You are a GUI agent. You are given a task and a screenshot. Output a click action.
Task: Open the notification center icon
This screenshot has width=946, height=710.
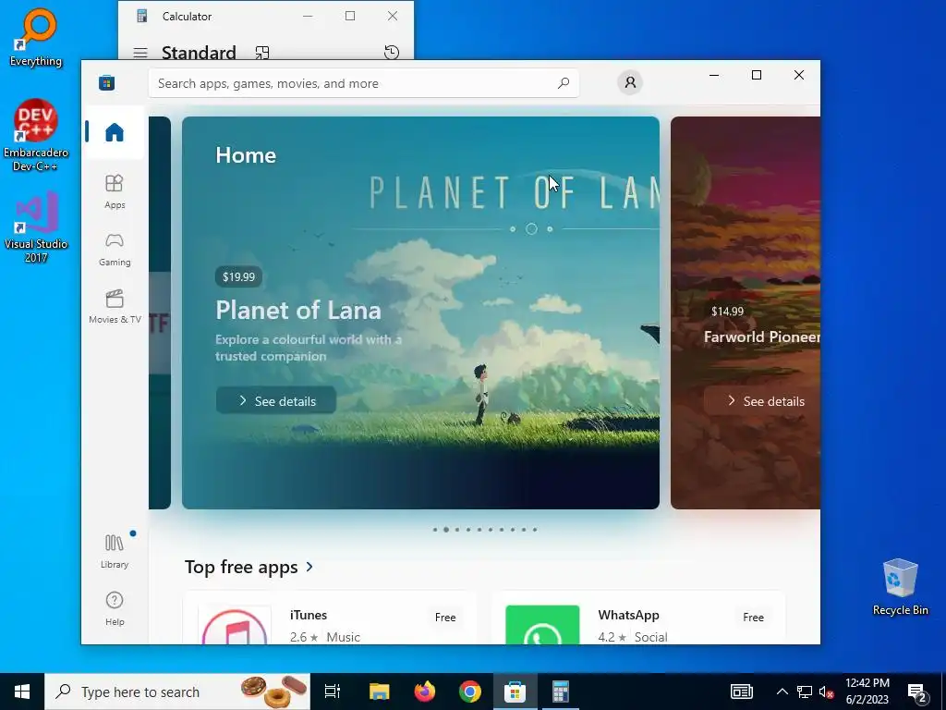pos(917,692)
